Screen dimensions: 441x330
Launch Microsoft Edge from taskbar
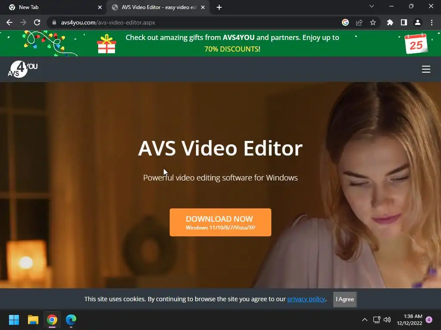(71, 320)
